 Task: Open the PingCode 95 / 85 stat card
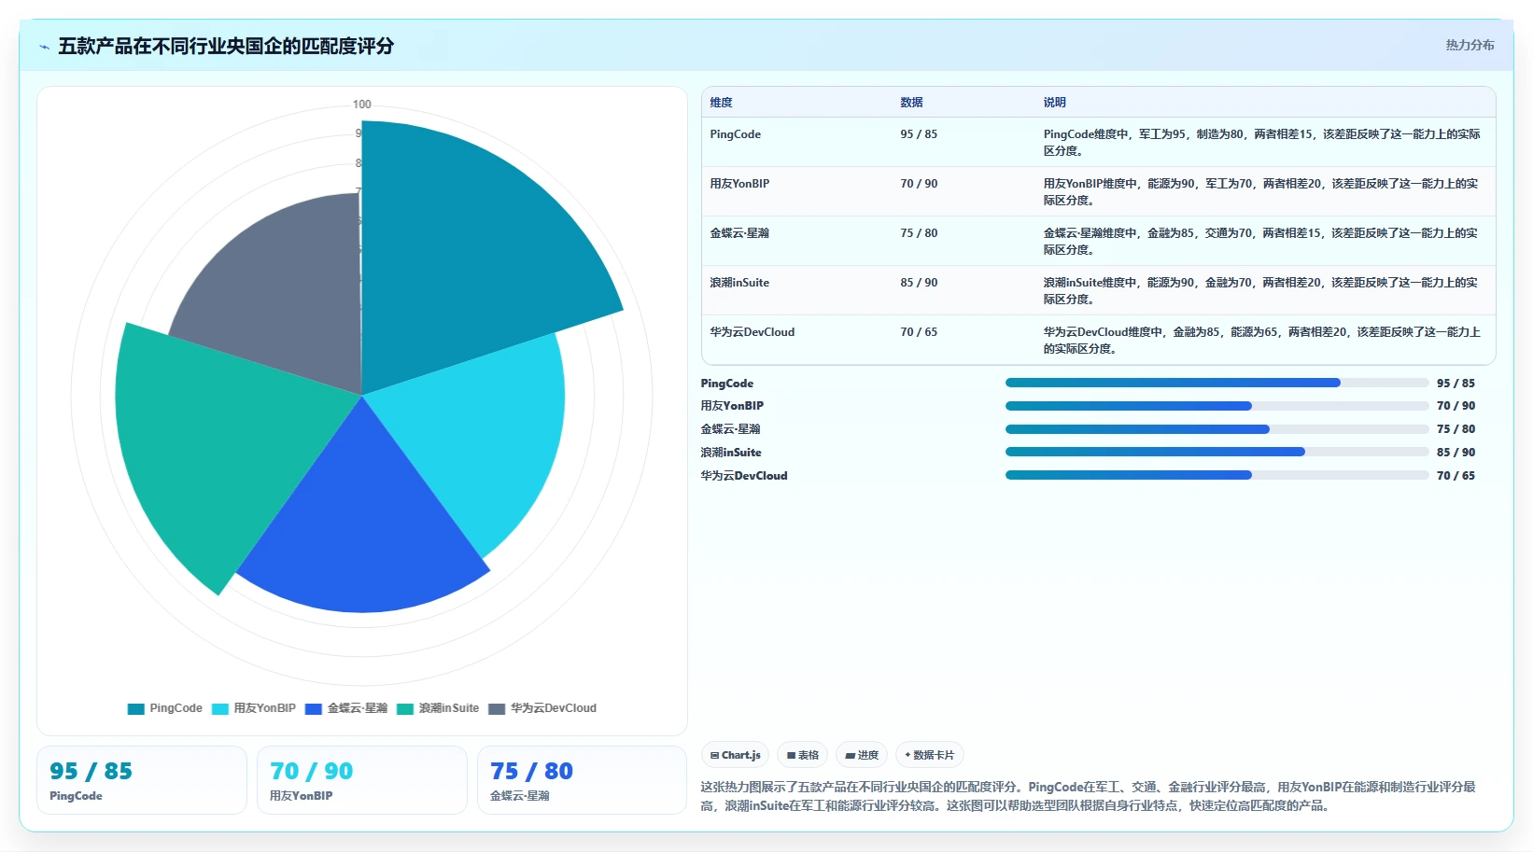[x=142, y=780]
